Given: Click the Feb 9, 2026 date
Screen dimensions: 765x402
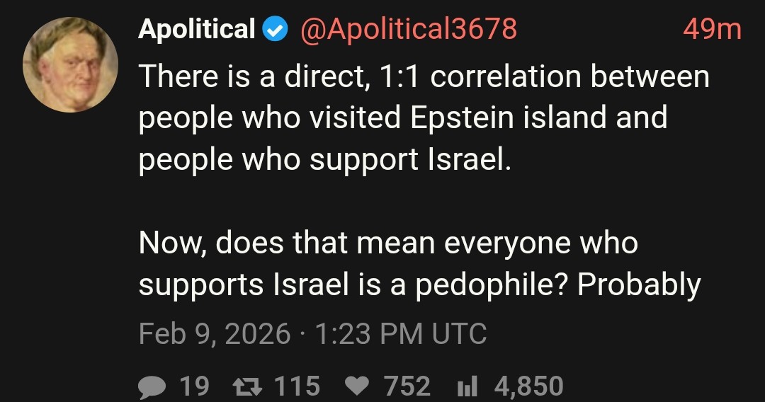Looking at the screenshot, I should 215,333.
